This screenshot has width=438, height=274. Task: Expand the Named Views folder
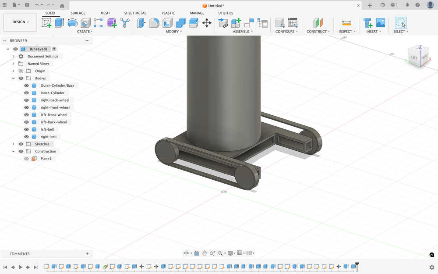pyautogui.click(x=13, y=64)
